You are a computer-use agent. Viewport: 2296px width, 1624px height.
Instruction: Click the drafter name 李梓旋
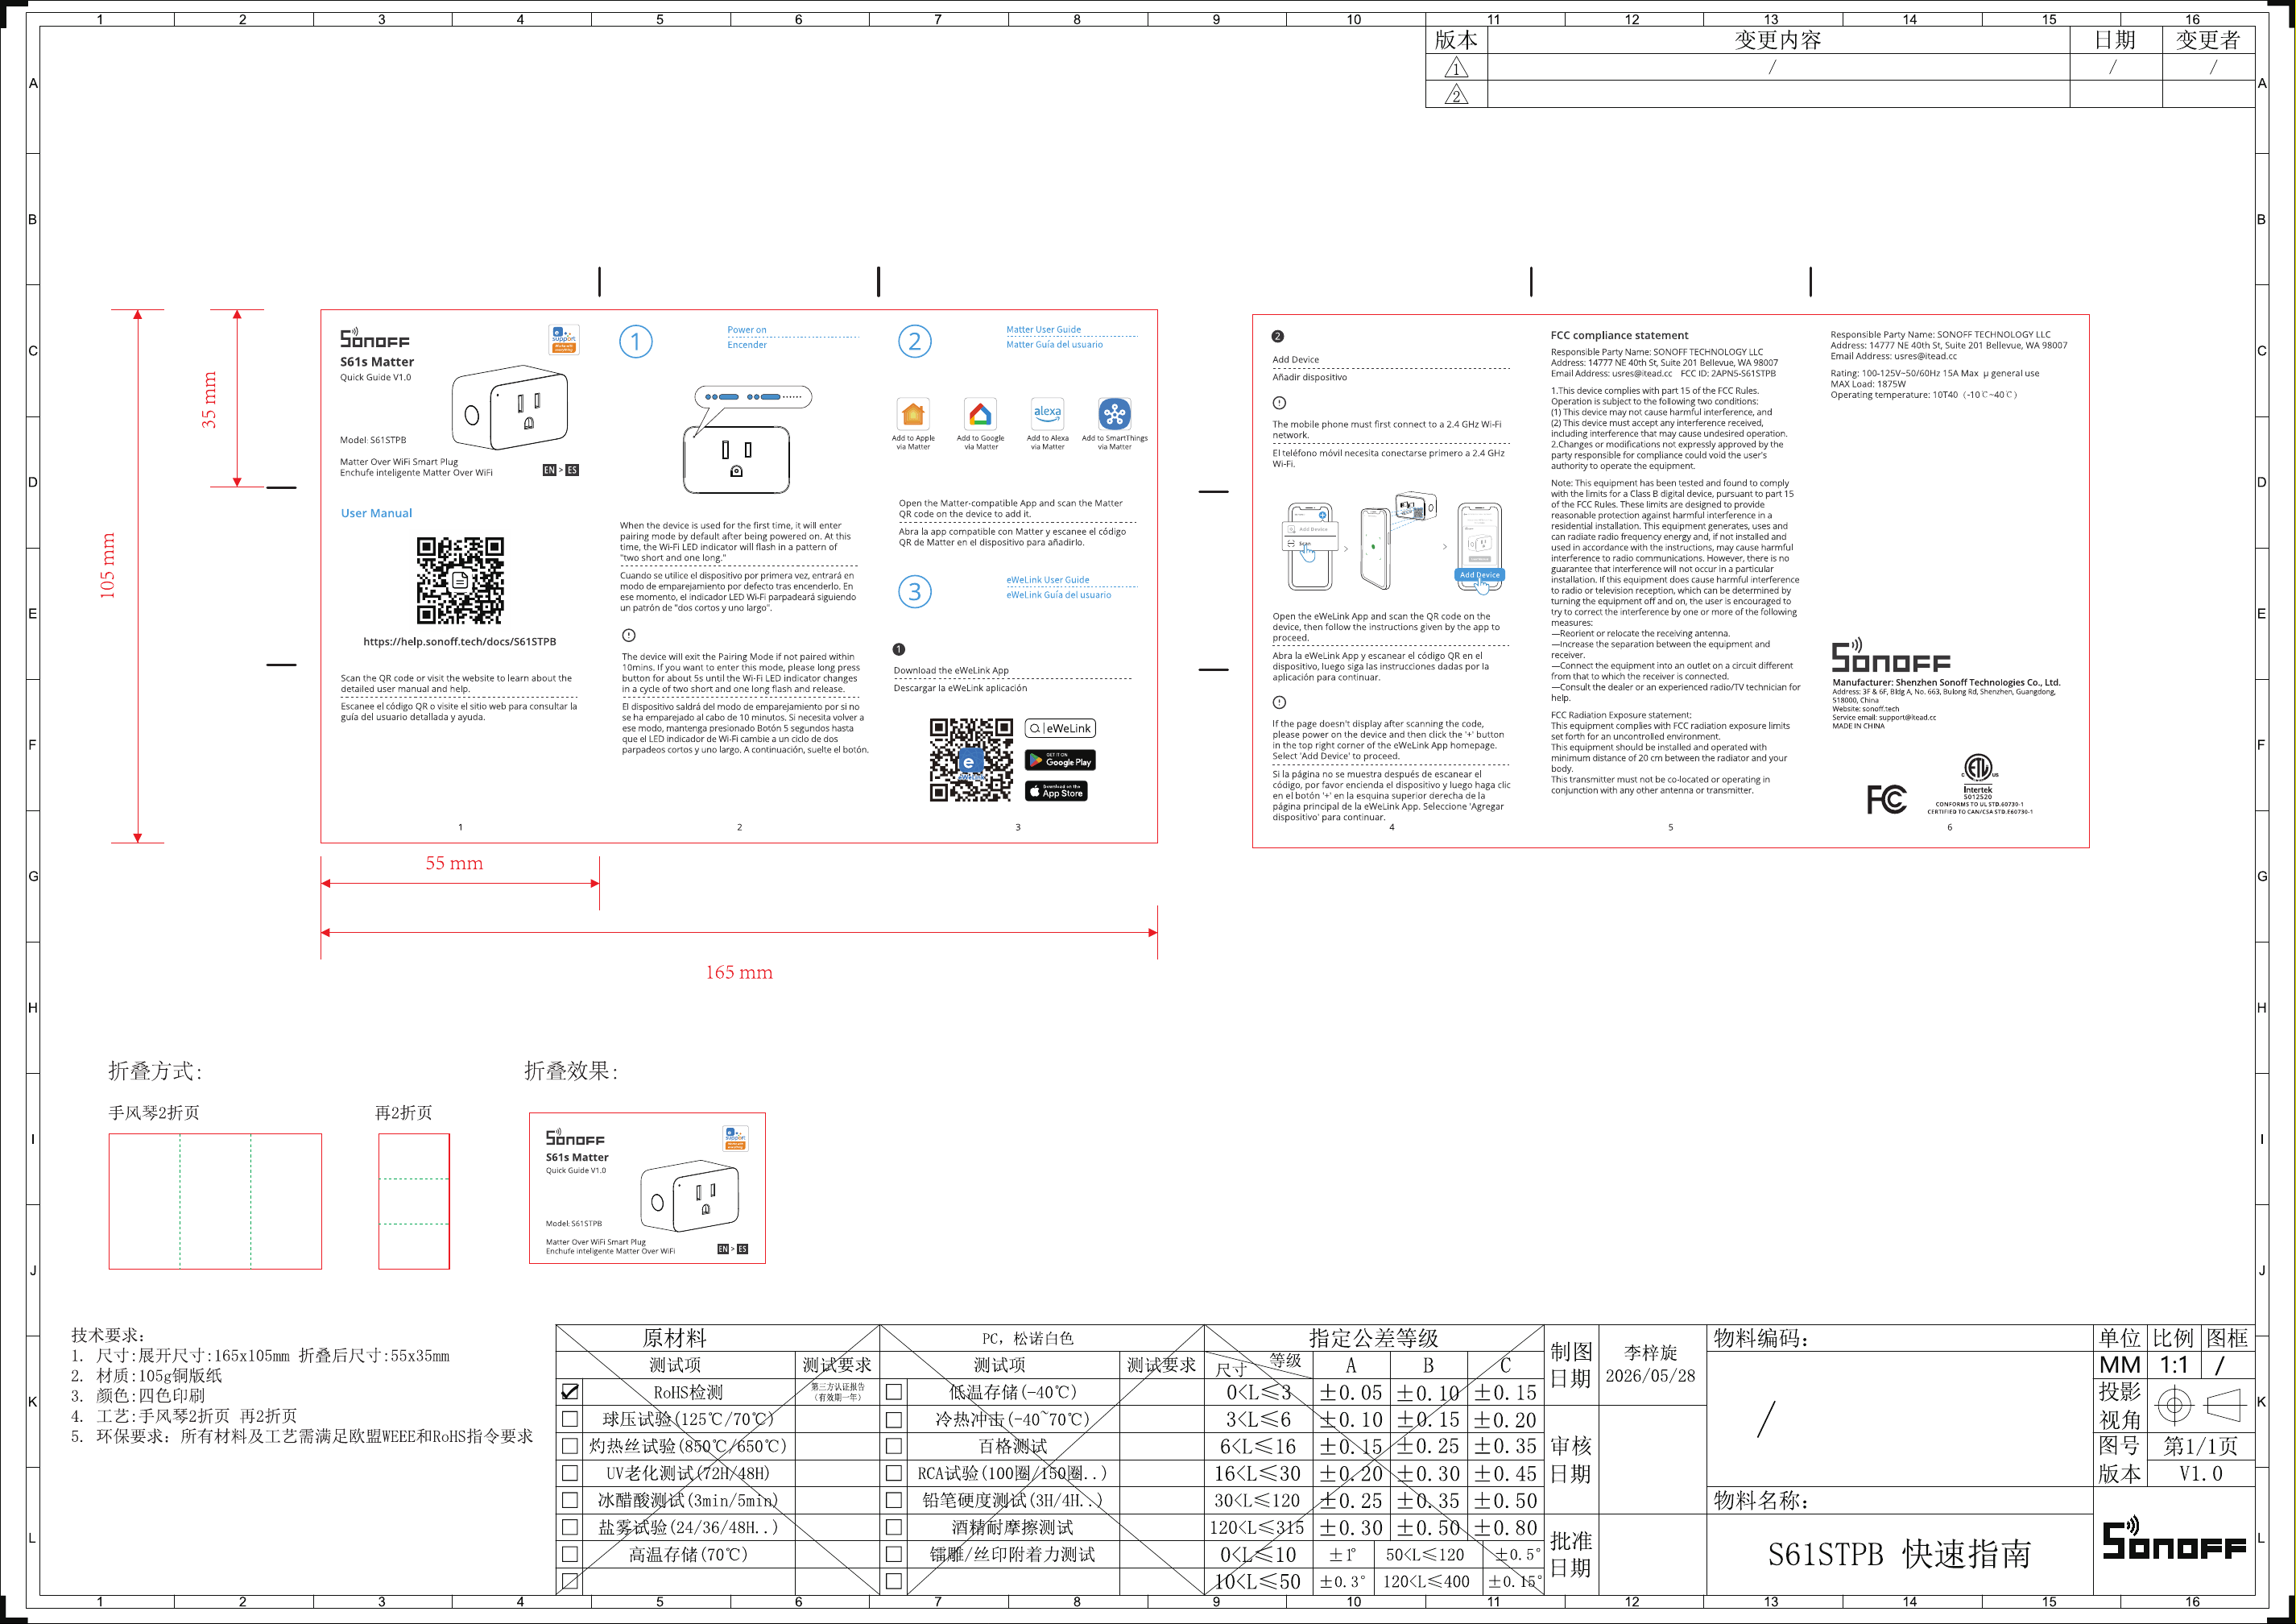(1650, 1352)
